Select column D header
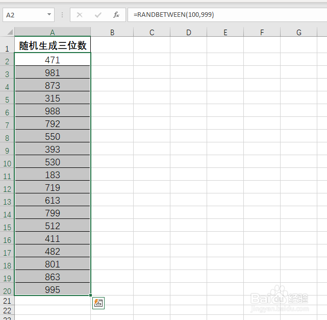 click(x=189, y=32)
